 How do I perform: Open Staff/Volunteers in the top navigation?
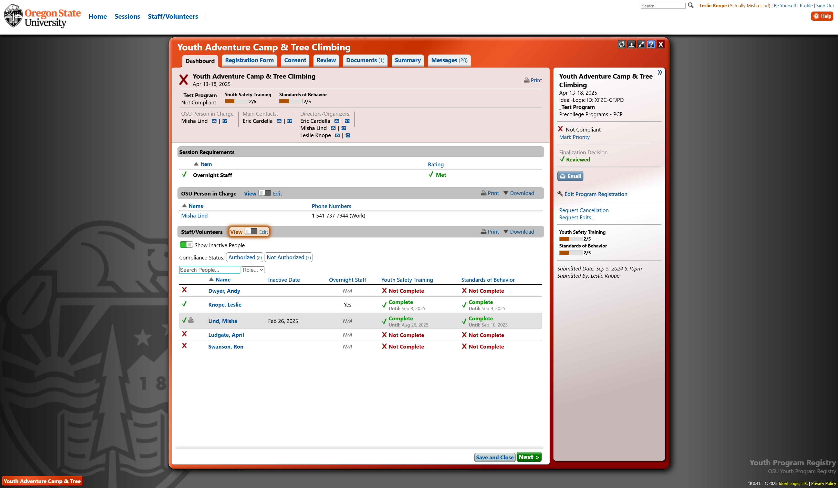click(x=173, y=16)
